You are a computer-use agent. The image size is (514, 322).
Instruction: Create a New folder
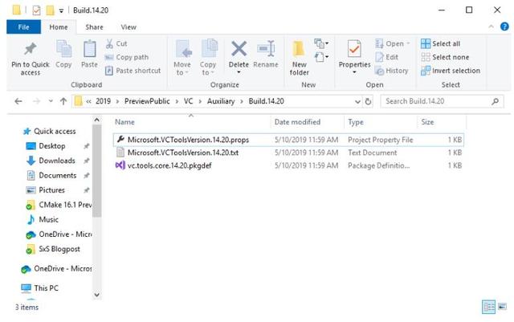(x=299, y=57)
